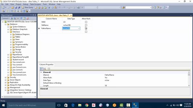
Task: Open Manage Check Constraints icon
Action: pyautogui.click(x=24, y=11)
